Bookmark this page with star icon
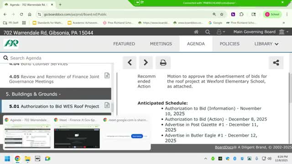 click(222, 14)
